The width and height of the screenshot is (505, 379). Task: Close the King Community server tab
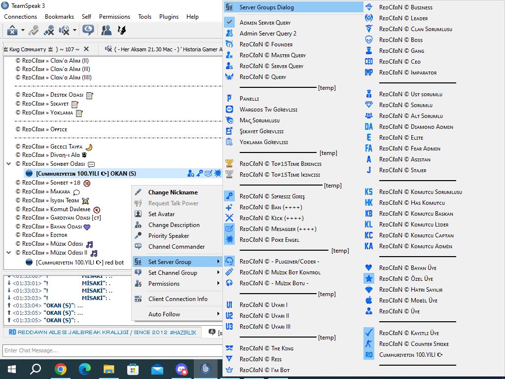tap(86, 49)
